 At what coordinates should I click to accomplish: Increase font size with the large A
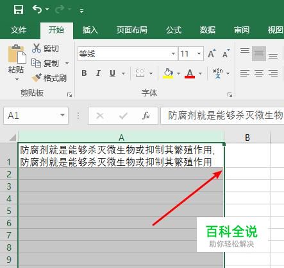click(212, 53)
